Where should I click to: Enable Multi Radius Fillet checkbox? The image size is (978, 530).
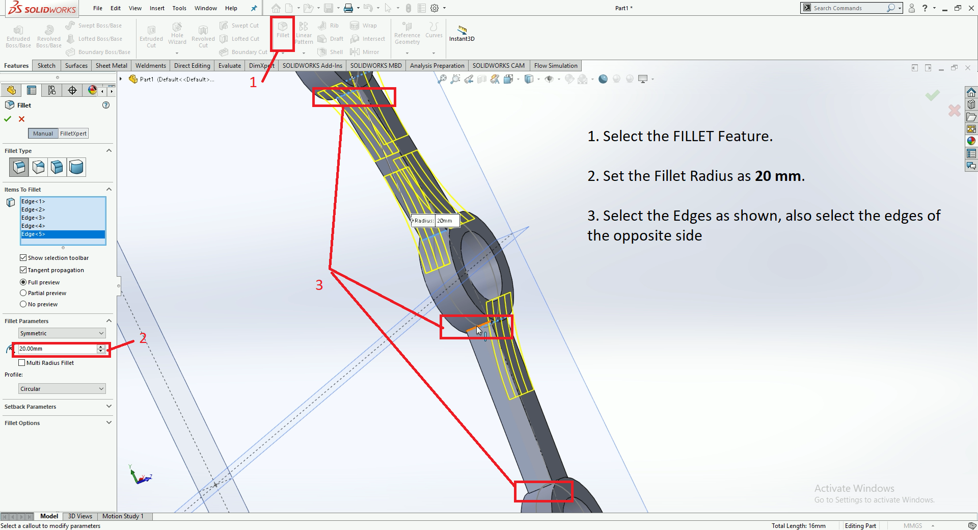(x=21, y=363)
